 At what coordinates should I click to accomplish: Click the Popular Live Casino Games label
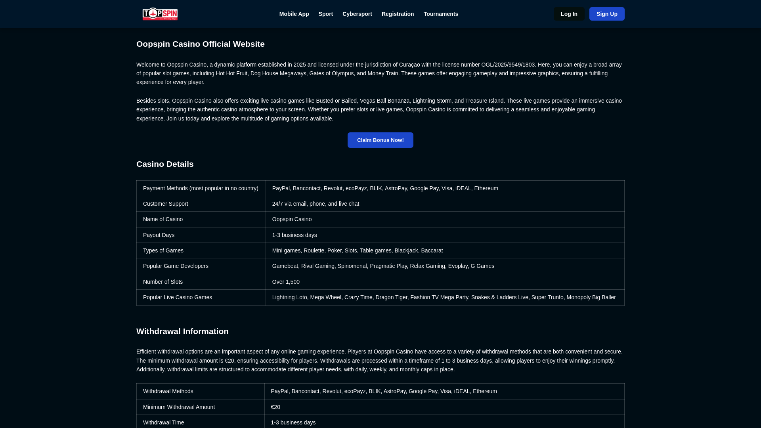pyautogui.click(x=201, y=297)
